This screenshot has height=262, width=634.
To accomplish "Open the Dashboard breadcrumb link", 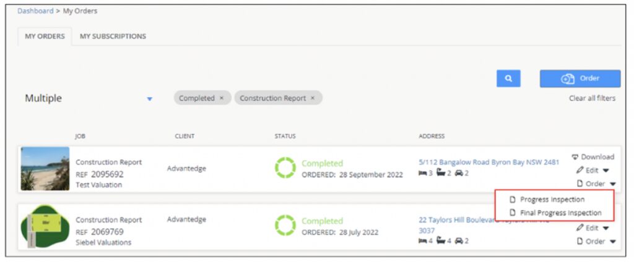I will pos(35,11).
